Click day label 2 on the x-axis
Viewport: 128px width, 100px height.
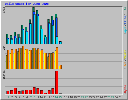[12, 97]
